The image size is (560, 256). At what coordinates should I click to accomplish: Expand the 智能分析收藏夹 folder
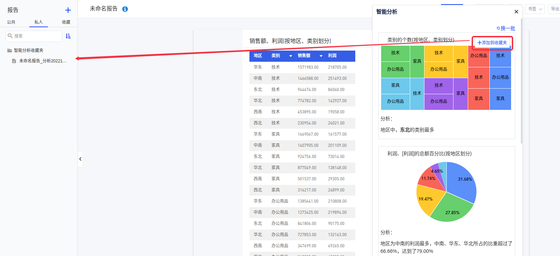click(28, 50)
